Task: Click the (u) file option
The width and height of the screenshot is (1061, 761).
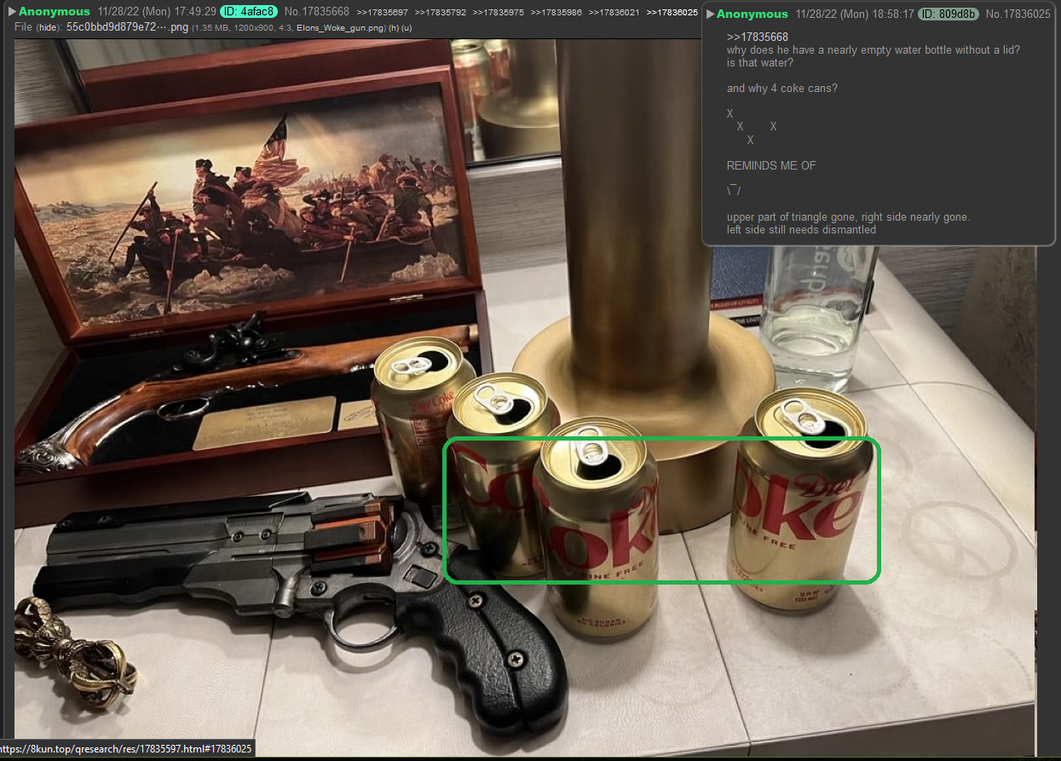Action: click(407, 28)
